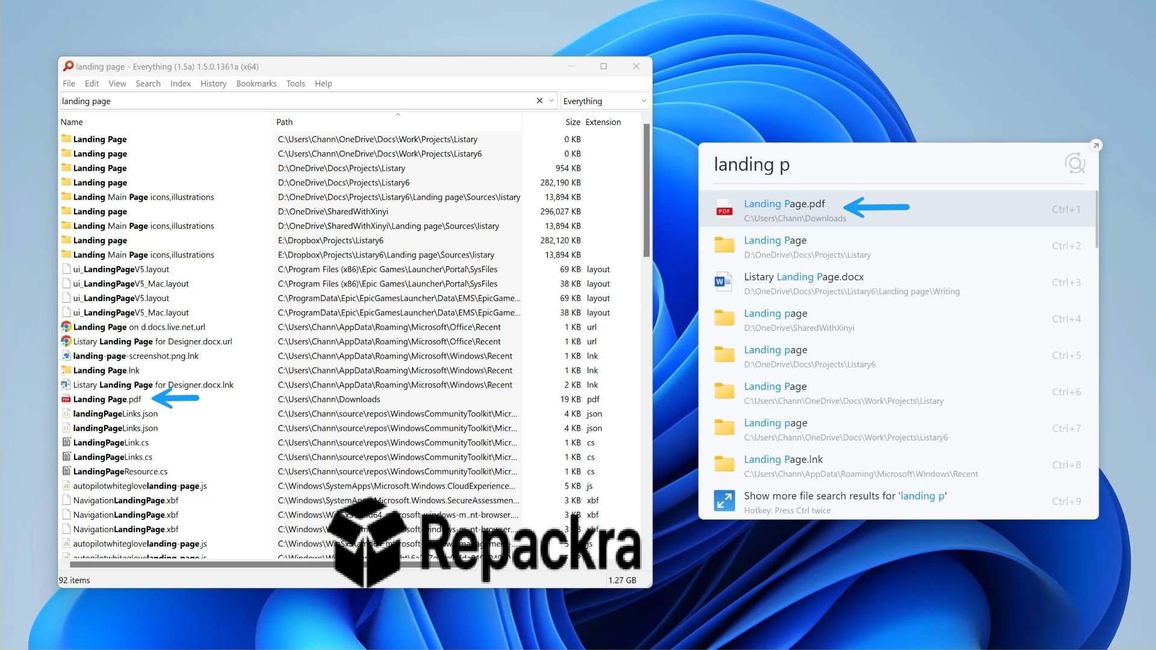Open Landing page in SharedWithXinyi result in Listary
Viewport: 1156px width, 650px height.
[x=897, y=320]
